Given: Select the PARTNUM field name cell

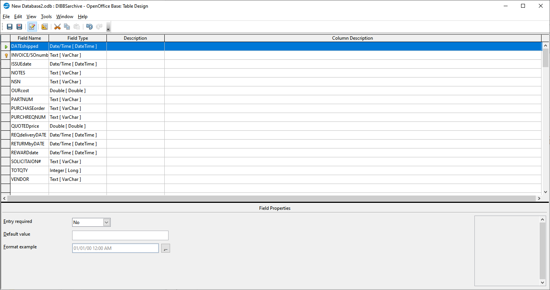Looking at the screenshot, I should [29, 99].
